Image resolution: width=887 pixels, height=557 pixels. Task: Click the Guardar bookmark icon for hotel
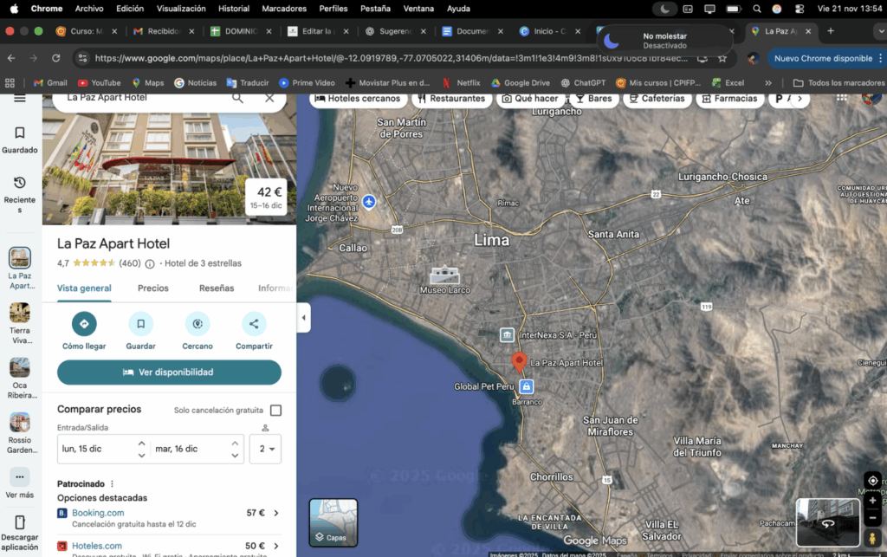coord(140,324)
